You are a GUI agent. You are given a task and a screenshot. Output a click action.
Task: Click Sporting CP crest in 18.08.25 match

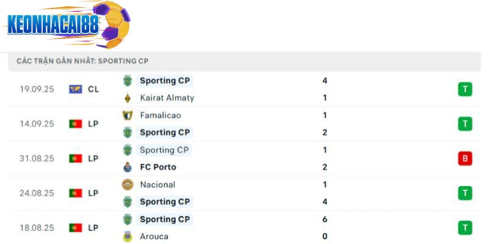click(x=127, y=220)
